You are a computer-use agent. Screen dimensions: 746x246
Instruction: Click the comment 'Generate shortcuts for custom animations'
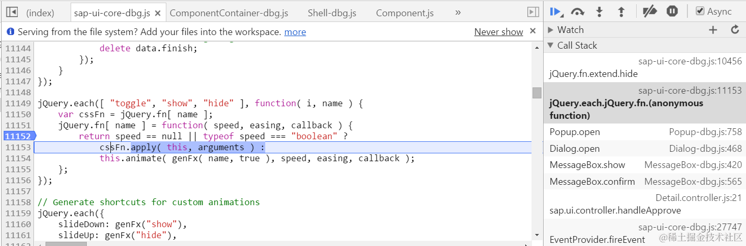tap(149, 202)
